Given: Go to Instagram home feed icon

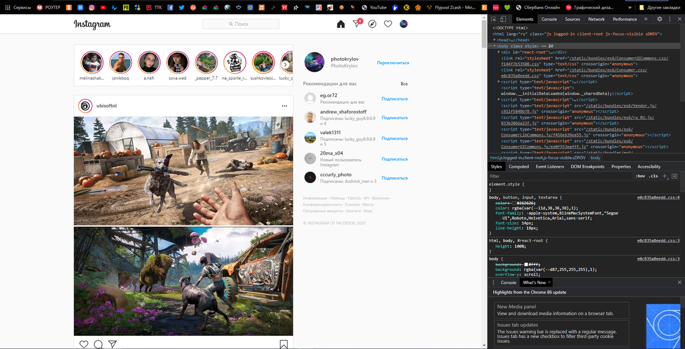Looking at the screenshot, I should point(341,24).
